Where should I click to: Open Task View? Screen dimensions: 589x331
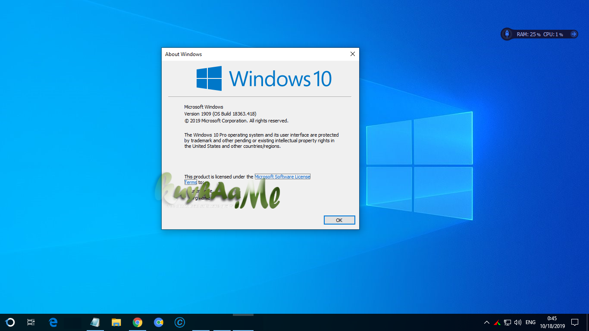[31, 322]
